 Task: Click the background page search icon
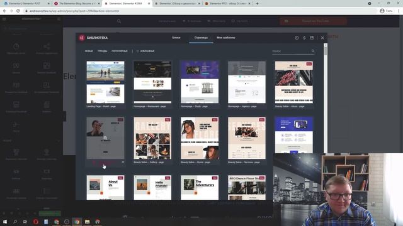click(119, 21)
